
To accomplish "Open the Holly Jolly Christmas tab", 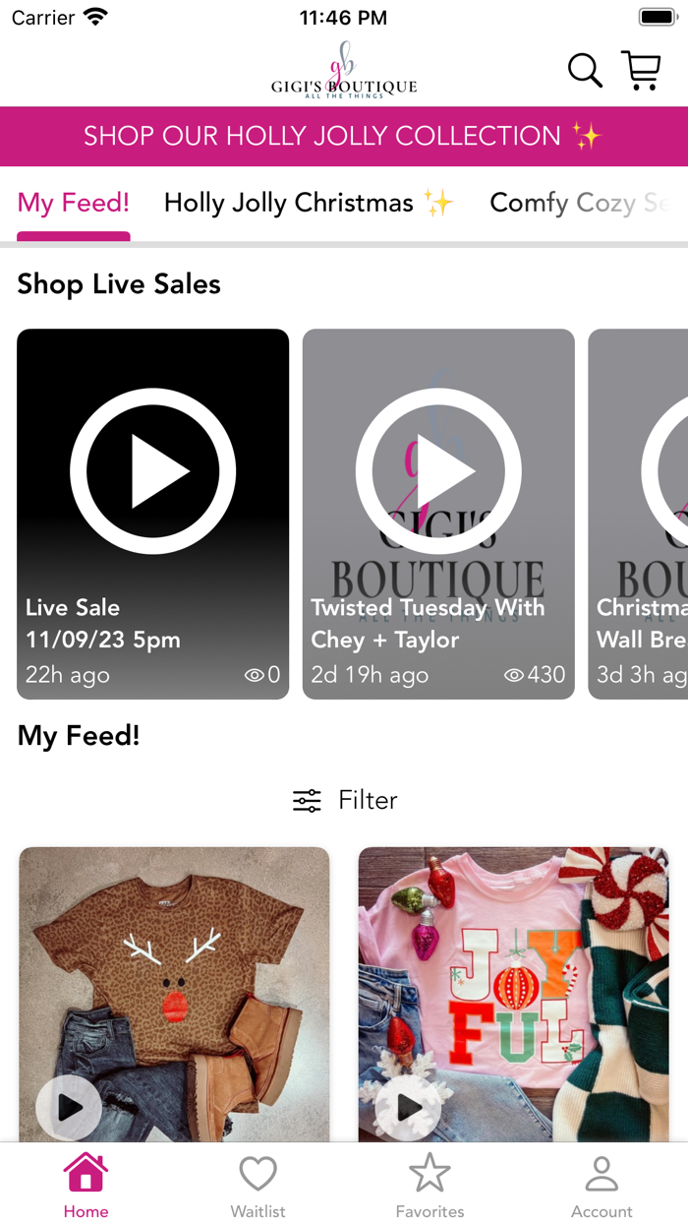I will pos(311,203).
